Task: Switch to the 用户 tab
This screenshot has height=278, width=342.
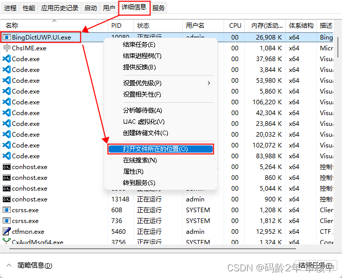Action: point(109,8)
